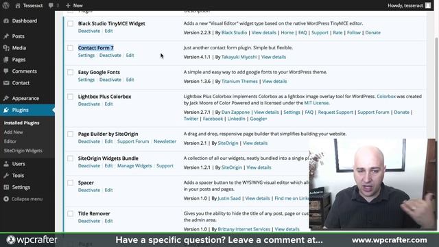Open Manage Widgets link

[134, 166]
